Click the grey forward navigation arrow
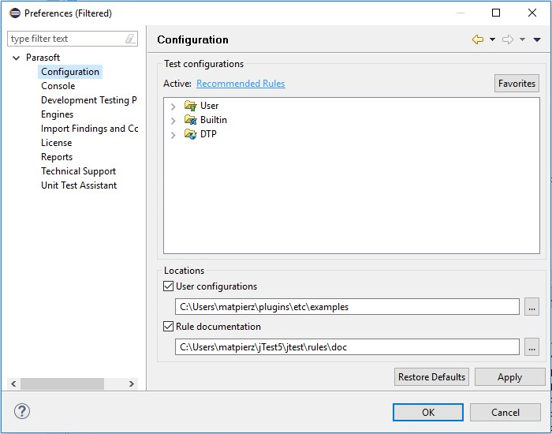The image size is (552, 434). click(508, 39)
